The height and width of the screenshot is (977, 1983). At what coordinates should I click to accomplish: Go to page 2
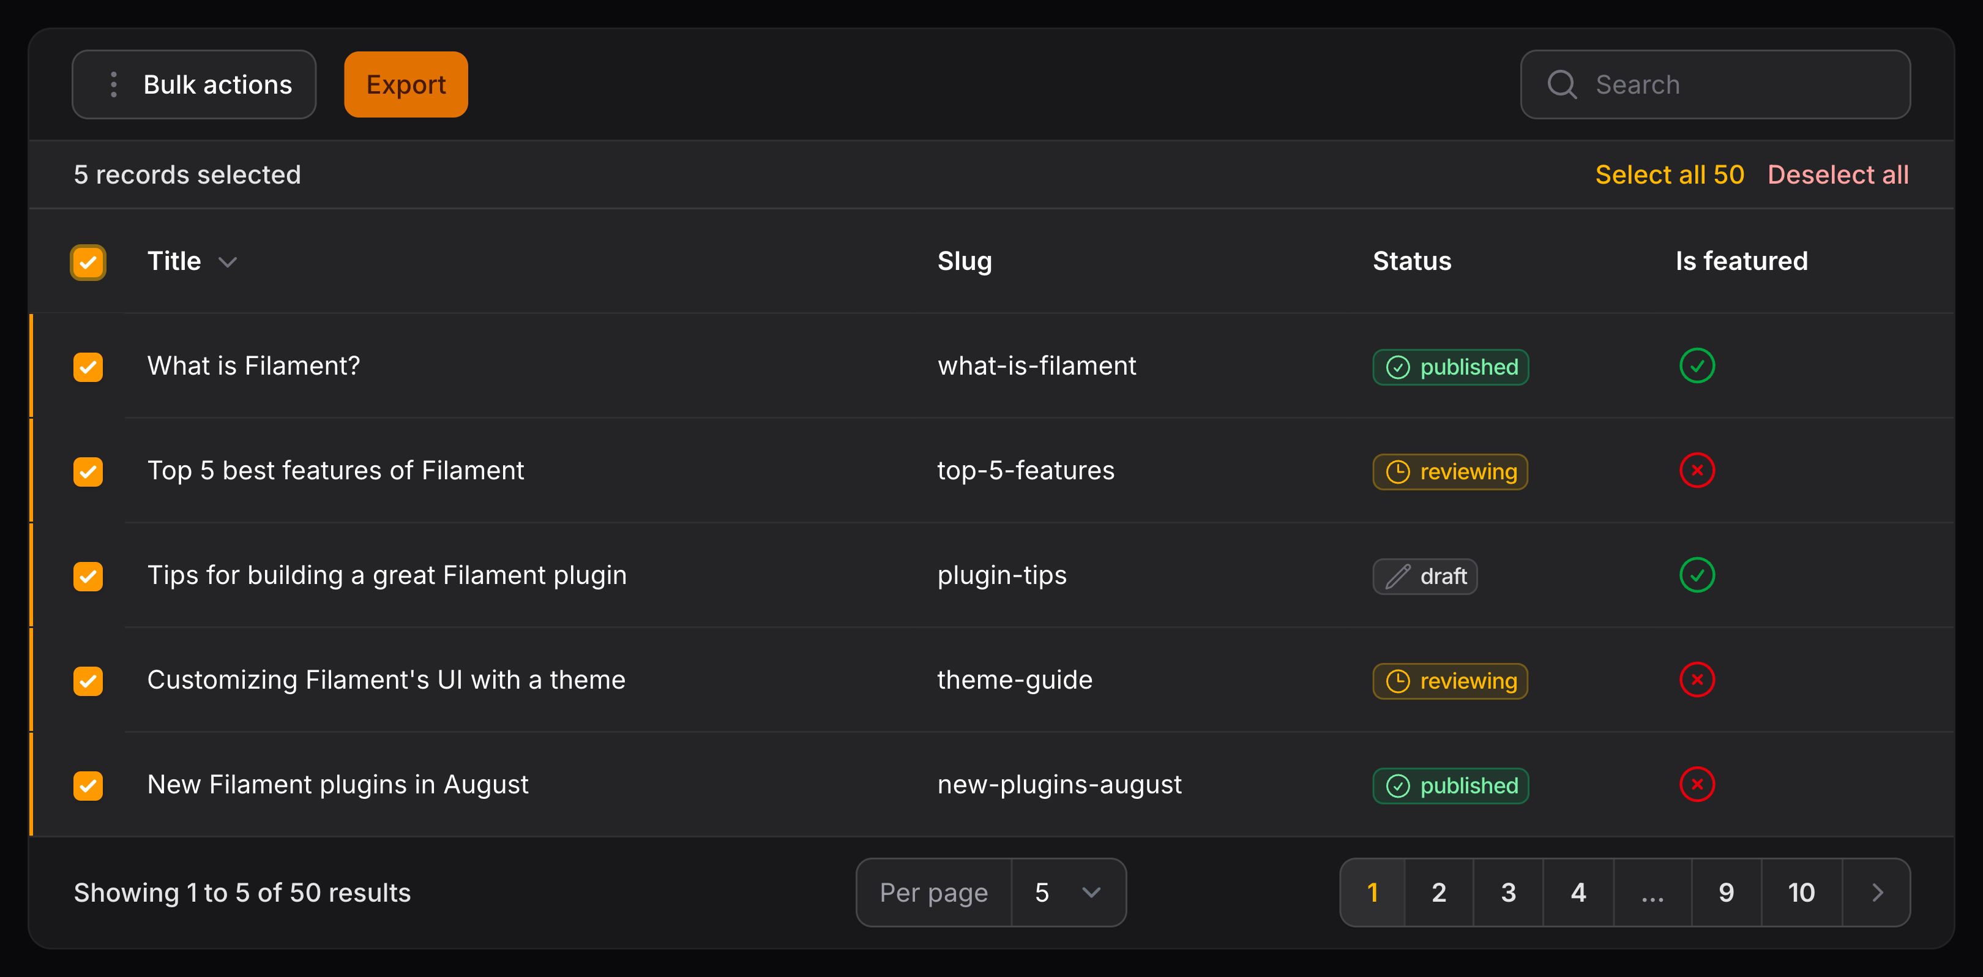tap(1439, 893)
